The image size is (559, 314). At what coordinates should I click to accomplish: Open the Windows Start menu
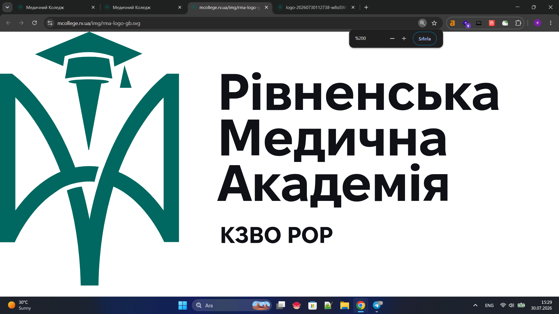183,305
